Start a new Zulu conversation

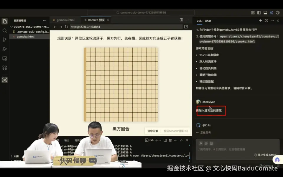point(260,21)
